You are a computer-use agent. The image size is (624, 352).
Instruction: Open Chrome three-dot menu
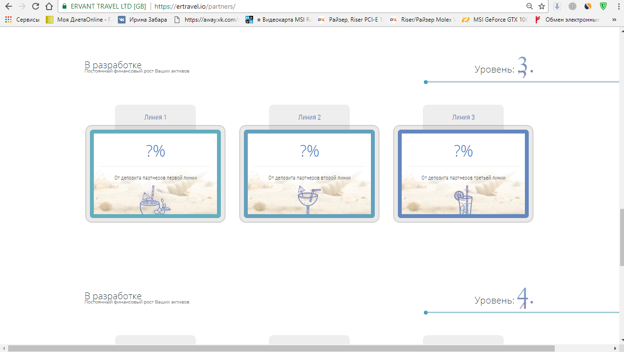pos(618,6)
